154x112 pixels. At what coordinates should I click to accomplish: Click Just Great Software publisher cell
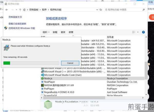(117, 92)
